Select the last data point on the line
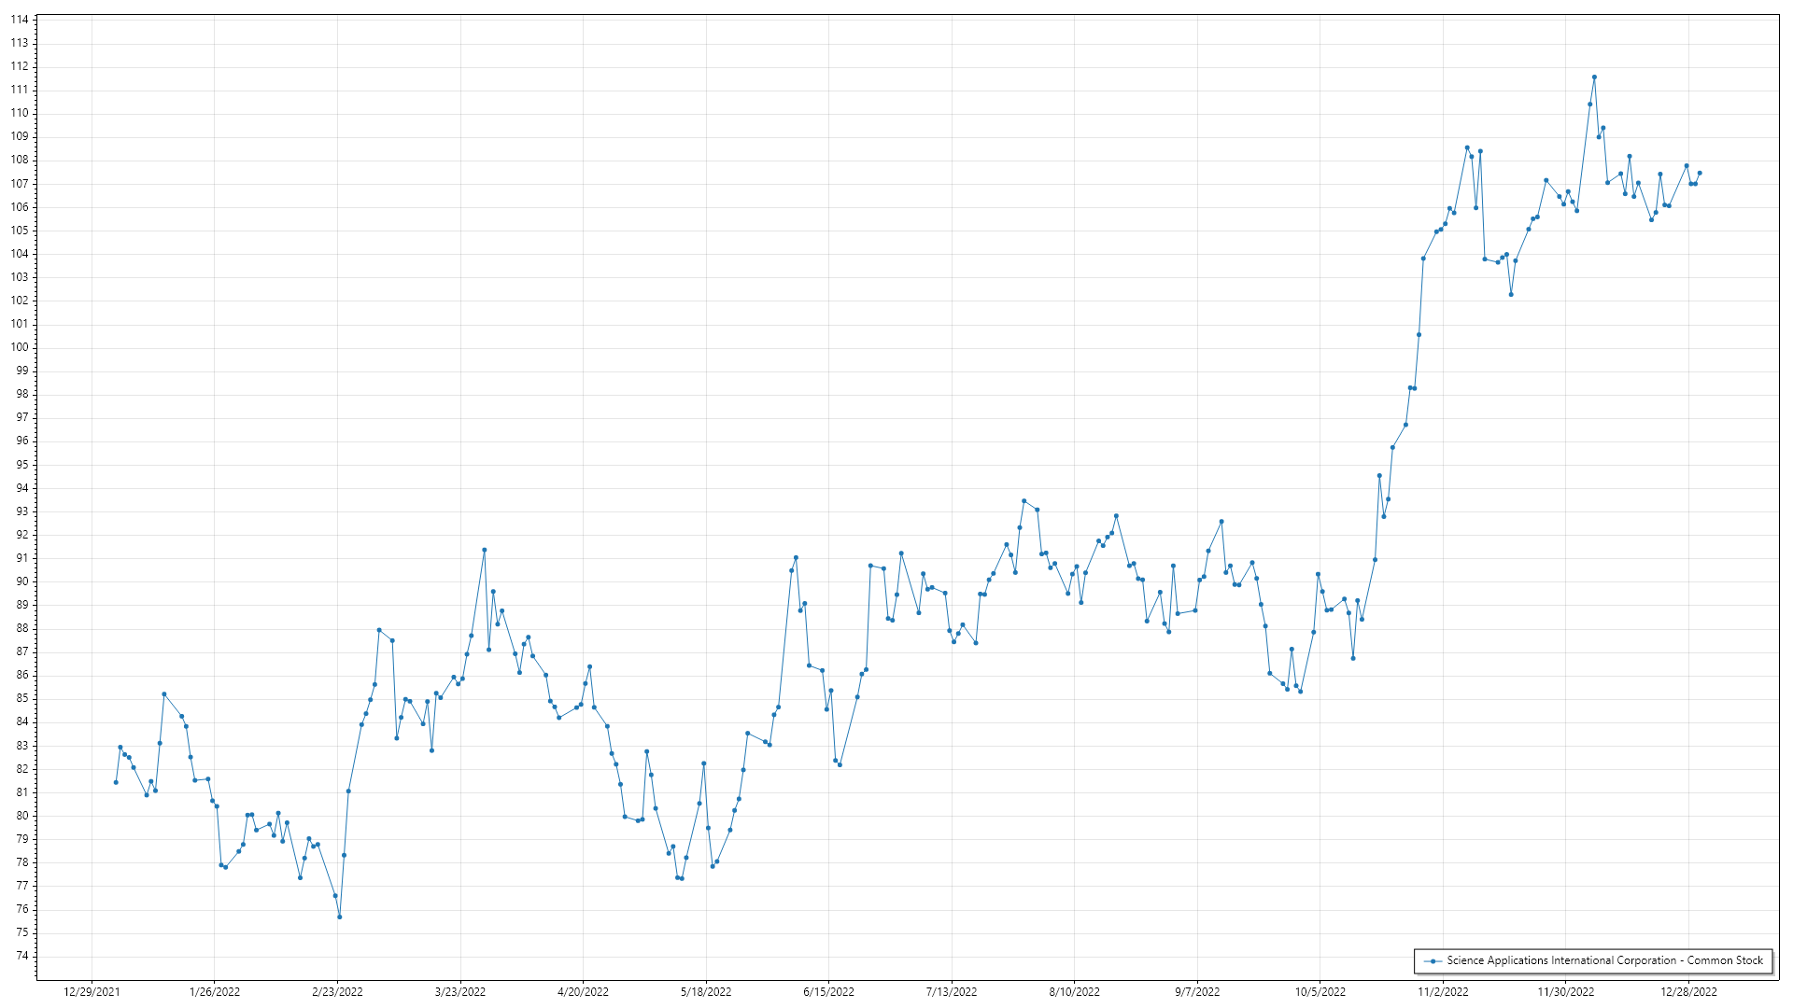1793x1008 pixels. (1700, 173)
